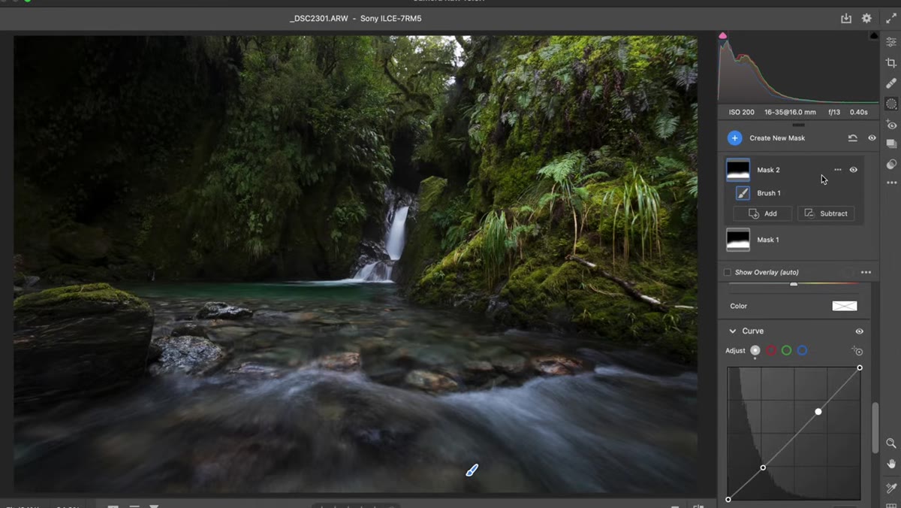Select the white point curve channel
This screenshot has width=901, height=508.
(755, 351)
